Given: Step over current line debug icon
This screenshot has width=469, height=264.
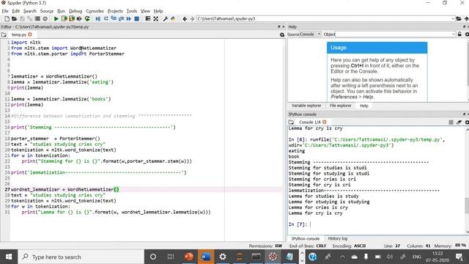Looking at the screenshot, I should click(106, 19).
